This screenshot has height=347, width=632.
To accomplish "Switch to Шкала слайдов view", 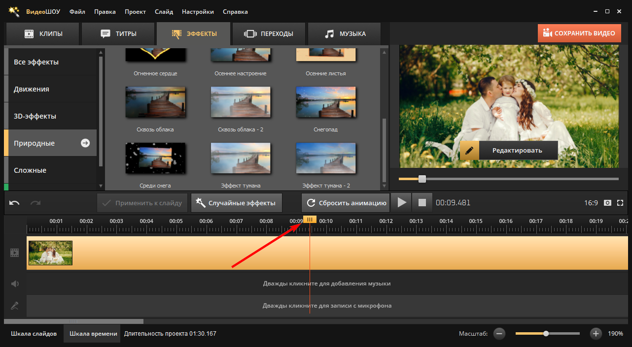I will coord(34,334).
